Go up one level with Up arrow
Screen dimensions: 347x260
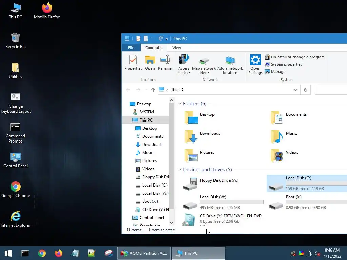pos(153,90)
